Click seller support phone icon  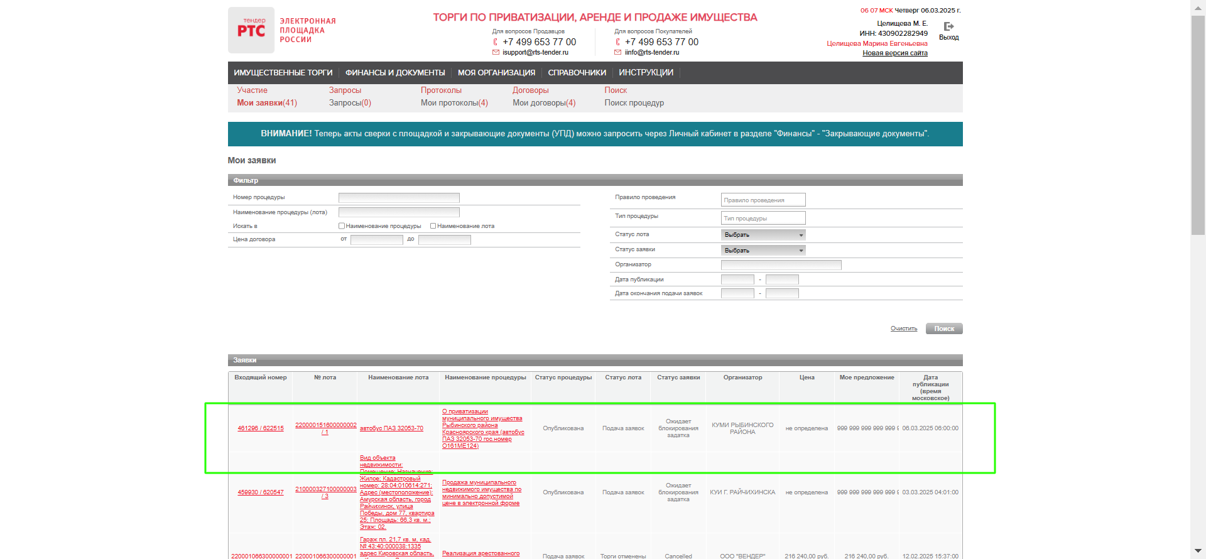pos(496,42)
